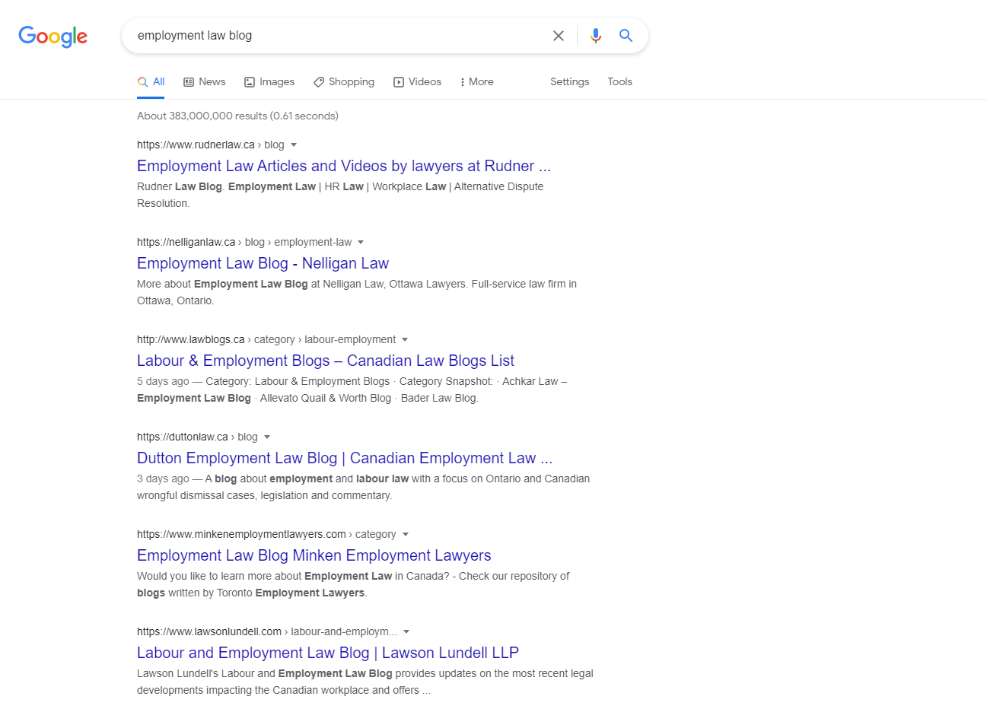This screenshot has width=987, height=709.
Task: Expand the arrow beside lawsonlundell.com result
Action: [406, 631]
